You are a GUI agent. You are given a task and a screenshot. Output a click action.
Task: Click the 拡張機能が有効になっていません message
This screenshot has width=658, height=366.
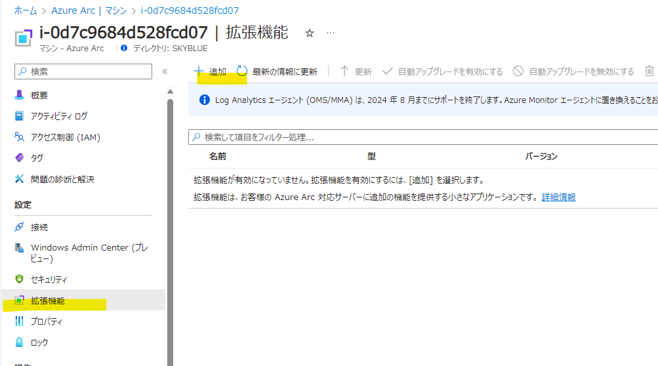pos(339,180)
